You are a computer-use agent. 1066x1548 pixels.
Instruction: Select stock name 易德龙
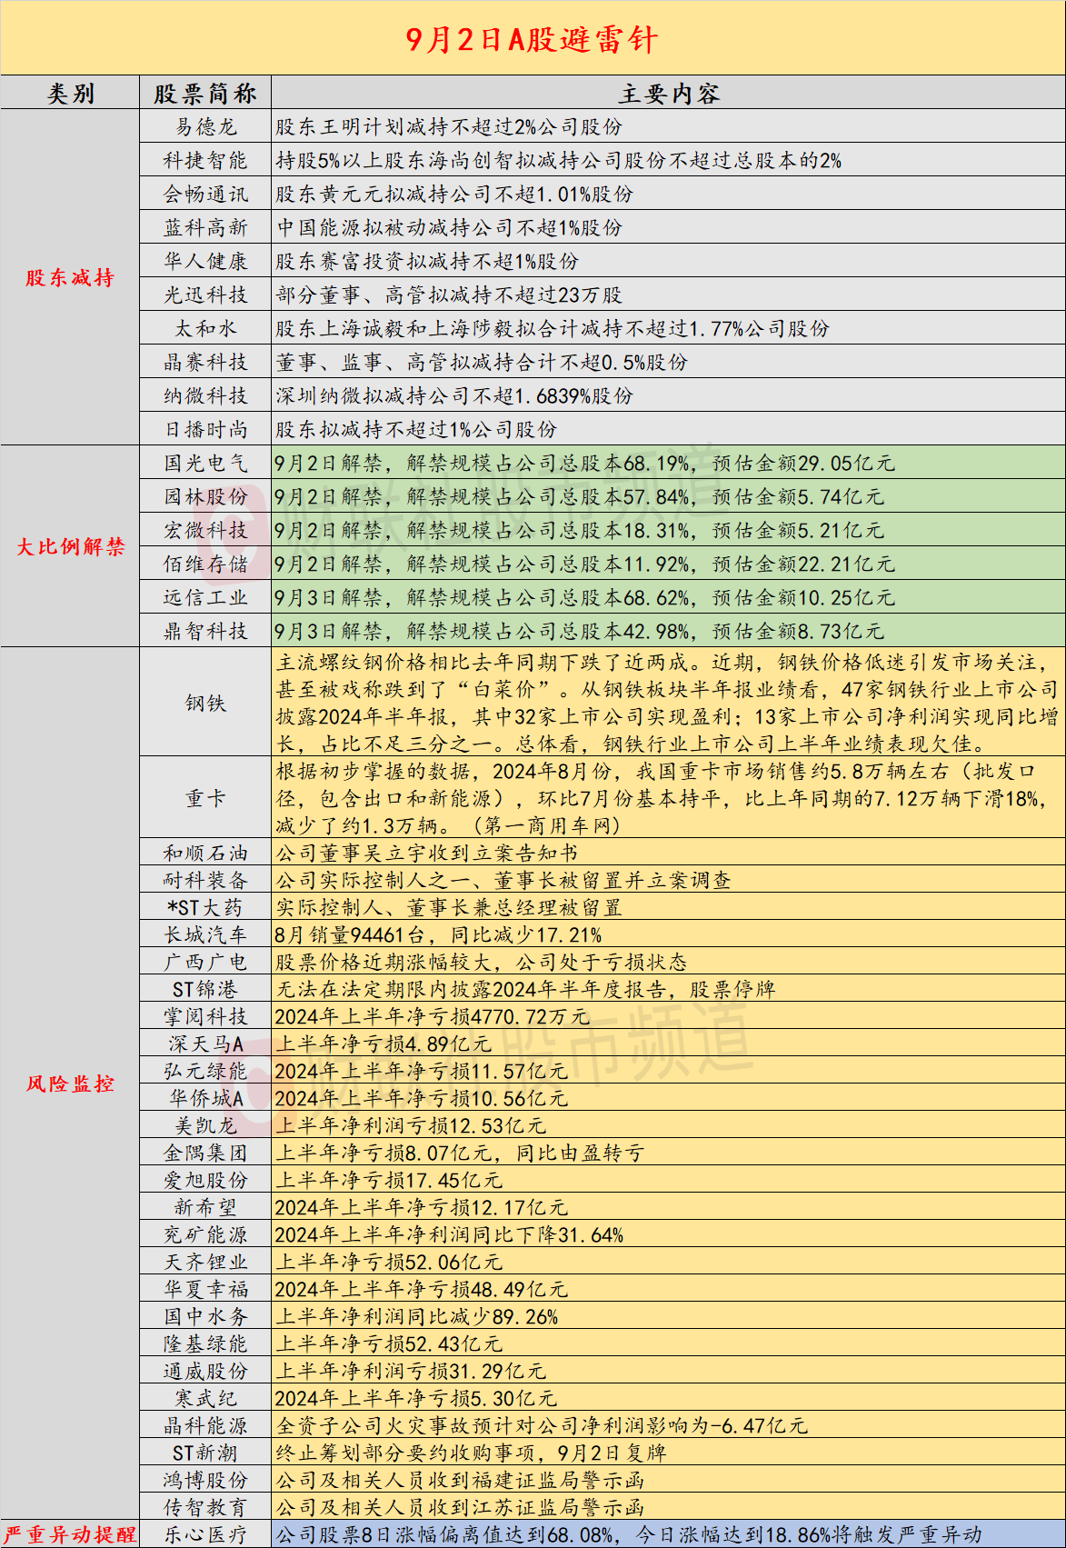pyautogui.click(x=205, y=127)
